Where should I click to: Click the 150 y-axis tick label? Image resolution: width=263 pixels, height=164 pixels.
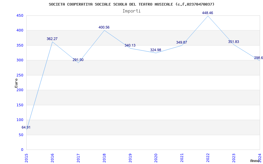click(x=20, y=105)
